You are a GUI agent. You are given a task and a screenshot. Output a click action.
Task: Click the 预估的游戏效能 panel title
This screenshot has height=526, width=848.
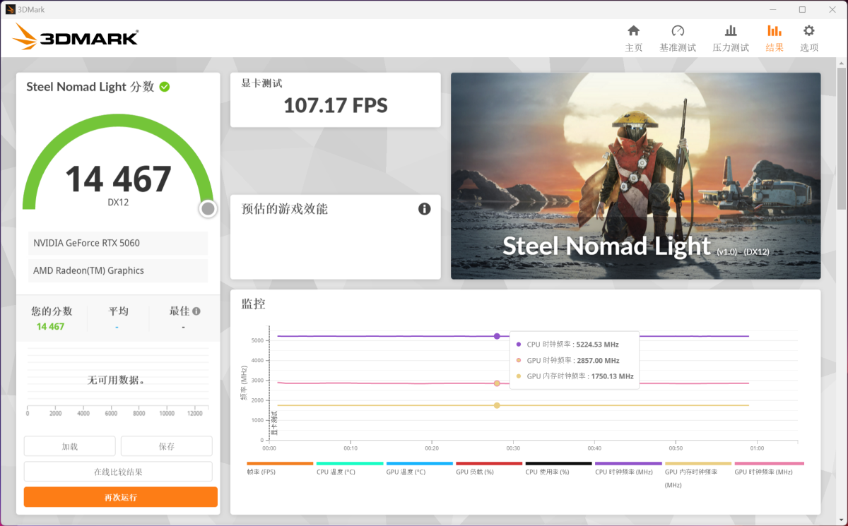[285, 209]
